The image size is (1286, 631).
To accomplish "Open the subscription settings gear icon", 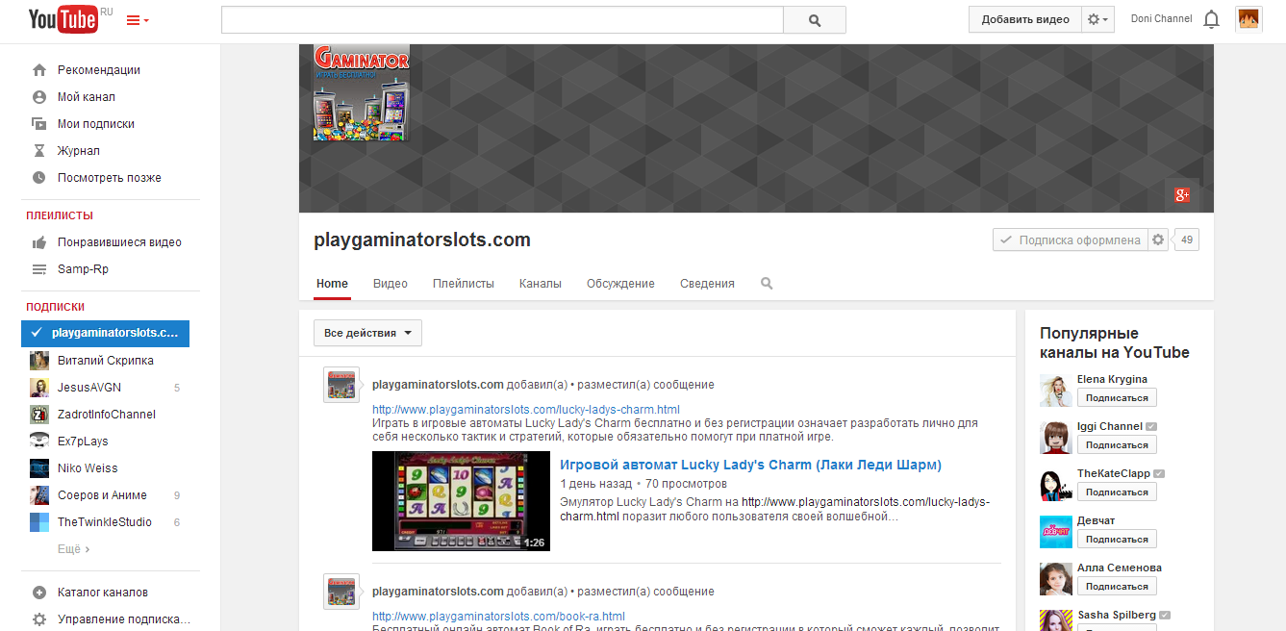I will [x=1158, y=240].
